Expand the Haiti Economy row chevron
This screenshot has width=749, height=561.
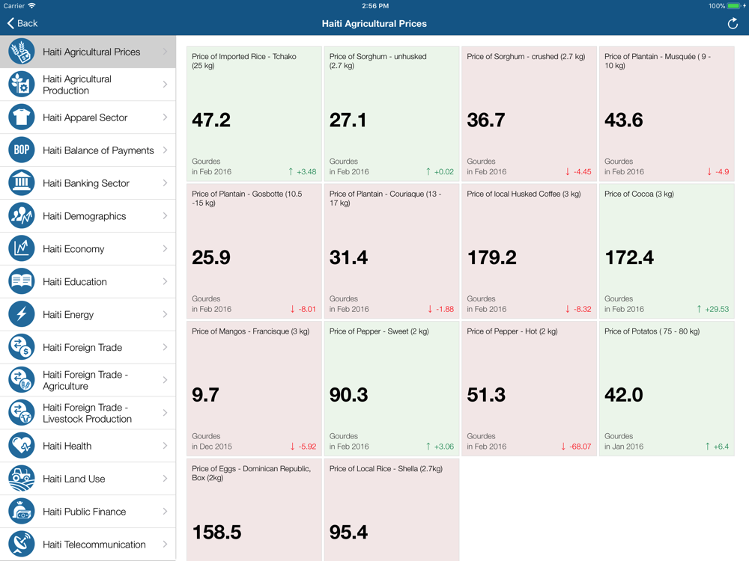click(x=165, y=249)
